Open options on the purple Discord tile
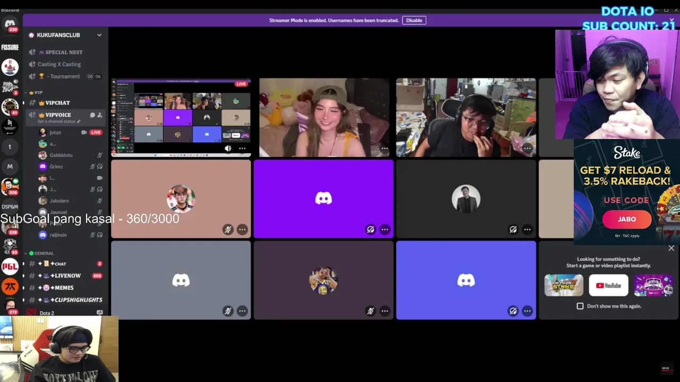The image size is (680, 382). click(x=385, y=230)
